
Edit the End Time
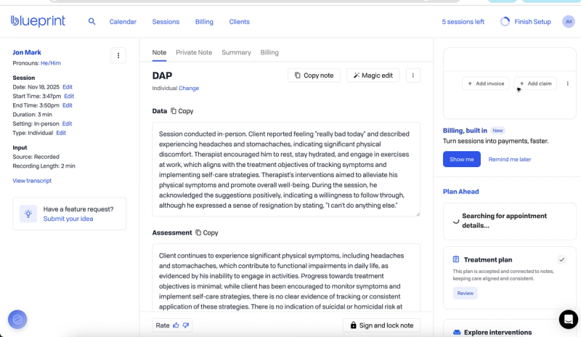tap(67, 105)
